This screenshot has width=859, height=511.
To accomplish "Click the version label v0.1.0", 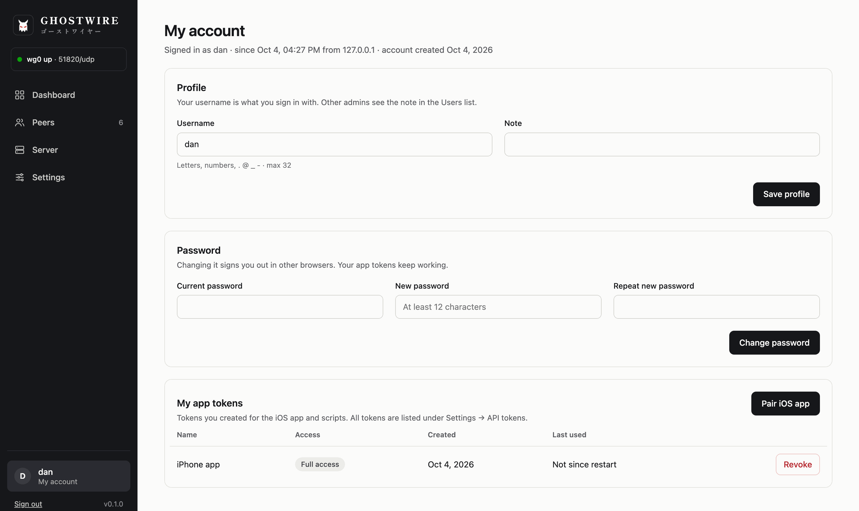I will 113,504.
